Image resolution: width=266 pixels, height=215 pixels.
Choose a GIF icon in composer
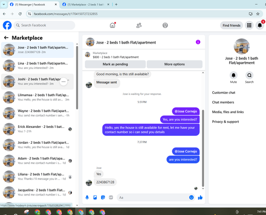point(111,197)
